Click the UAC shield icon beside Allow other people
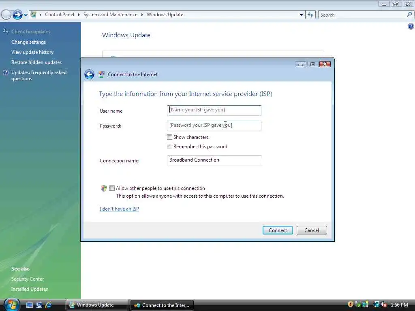Screen dimensions: 415x311 [104, 188]
